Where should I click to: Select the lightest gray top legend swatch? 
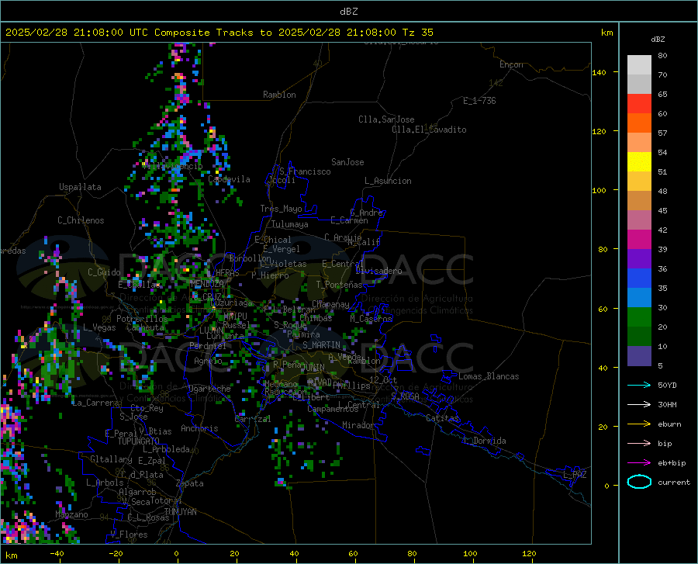click(x=639, y=65)
